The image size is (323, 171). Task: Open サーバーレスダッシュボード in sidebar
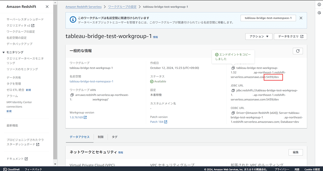[x=25, y=19]
